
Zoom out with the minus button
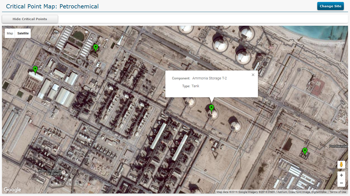click(341, 183)
